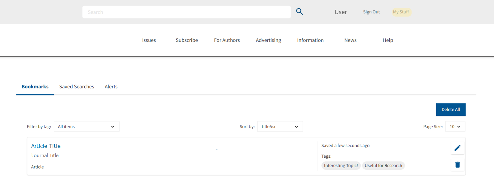Click the pencil edit bookmark icon
494x178 pixels.
[x=458, y=148]
